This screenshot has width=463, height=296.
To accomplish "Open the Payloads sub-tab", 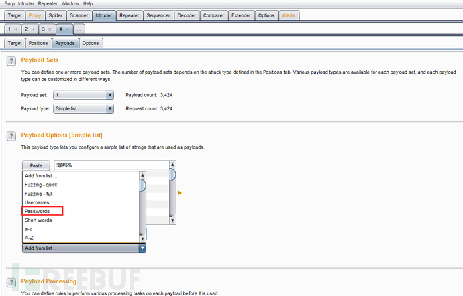I will 65,43.
